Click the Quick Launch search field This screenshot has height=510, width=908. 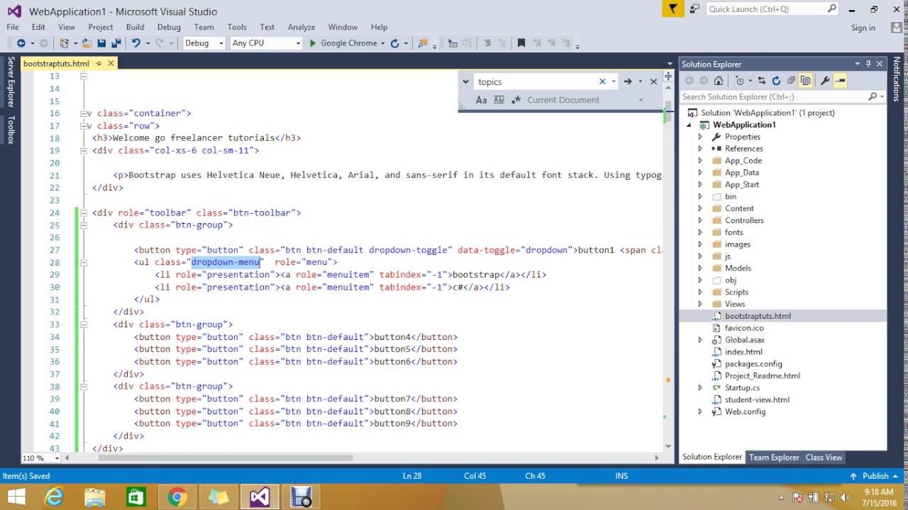(x=772, y=9)
